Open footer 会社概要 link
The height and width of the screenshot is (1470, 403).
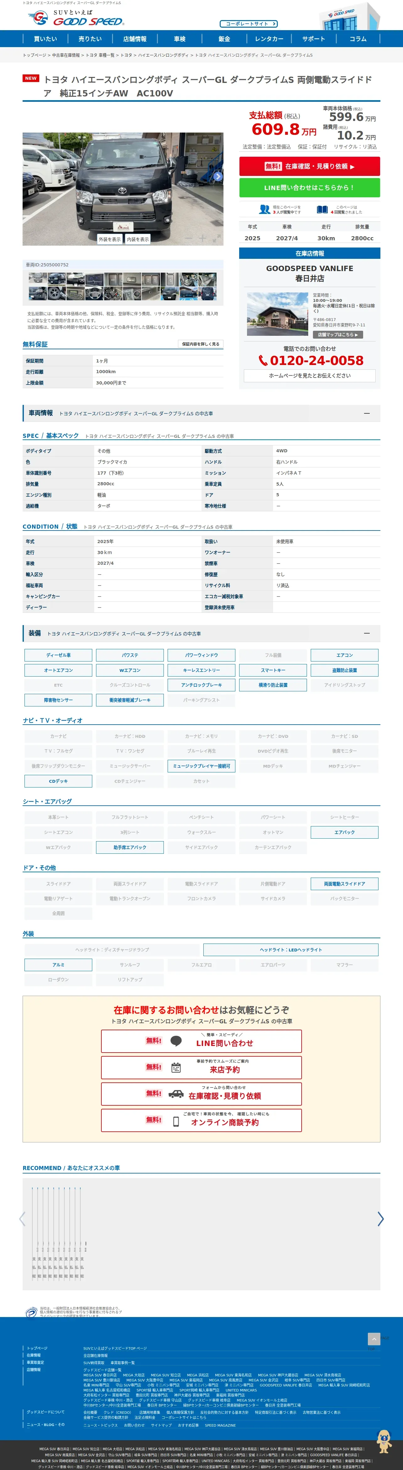(x=90, y=1413)
